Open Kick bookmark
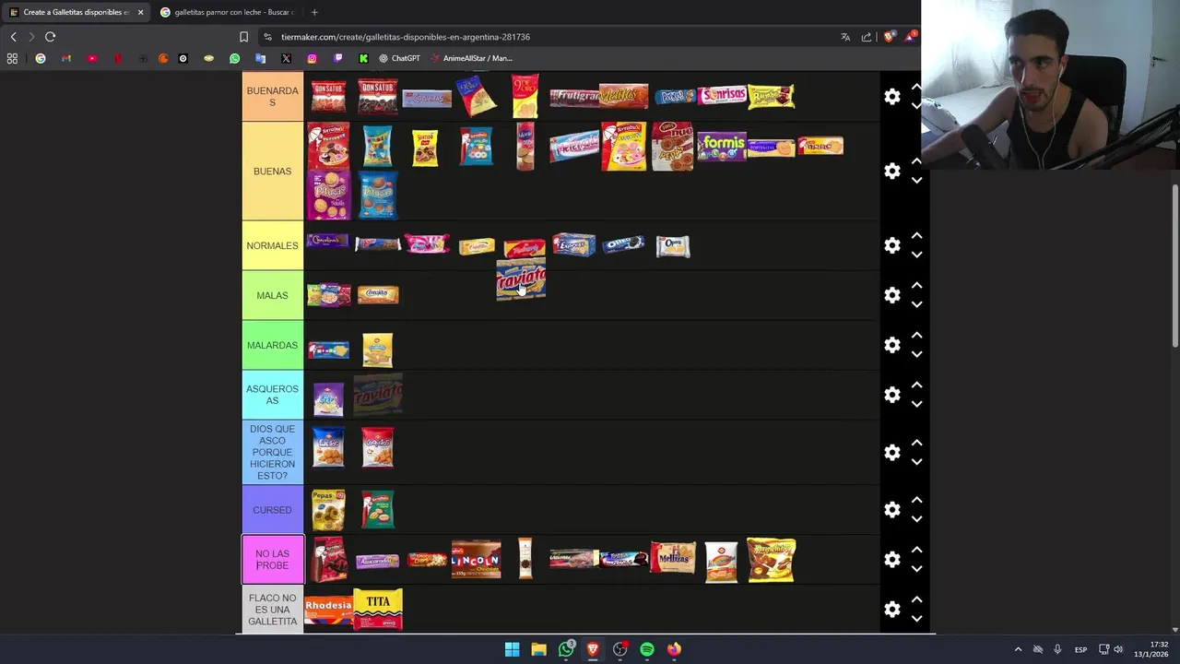This screenshot has width=1180, height=664. pos(363,58)
